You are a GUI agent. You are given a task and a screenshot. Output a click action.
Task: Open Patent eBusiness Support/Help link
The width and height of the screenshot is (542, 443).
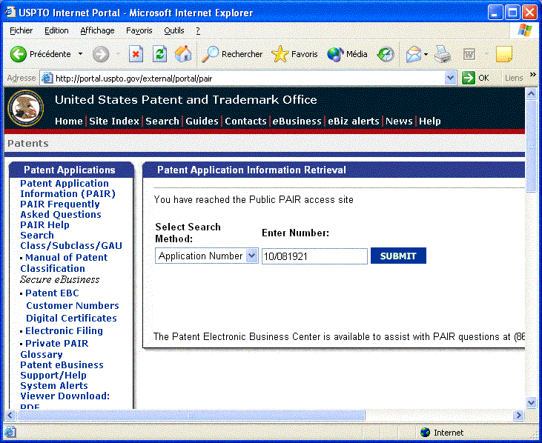(x=62, y=370)
